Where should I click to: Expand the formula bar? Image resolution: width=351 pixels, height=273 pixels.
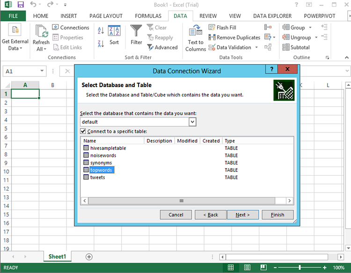tap(347, 71)
